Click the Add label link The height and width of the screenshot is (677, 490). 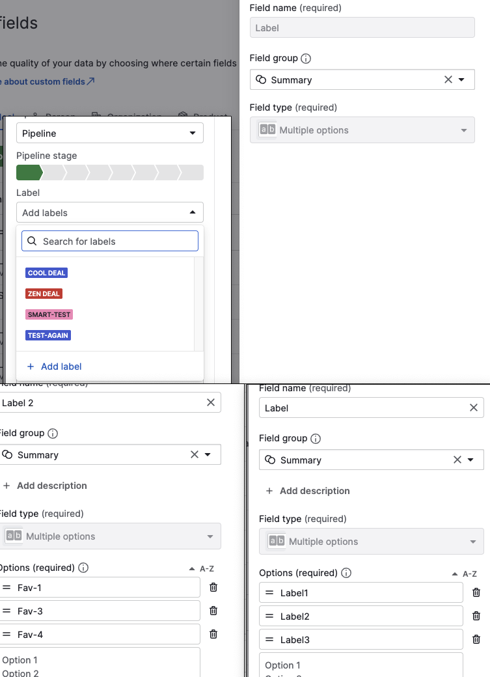(x=55, y=366)
